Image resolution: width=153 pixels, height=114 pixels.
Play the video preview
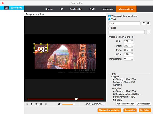32,104
